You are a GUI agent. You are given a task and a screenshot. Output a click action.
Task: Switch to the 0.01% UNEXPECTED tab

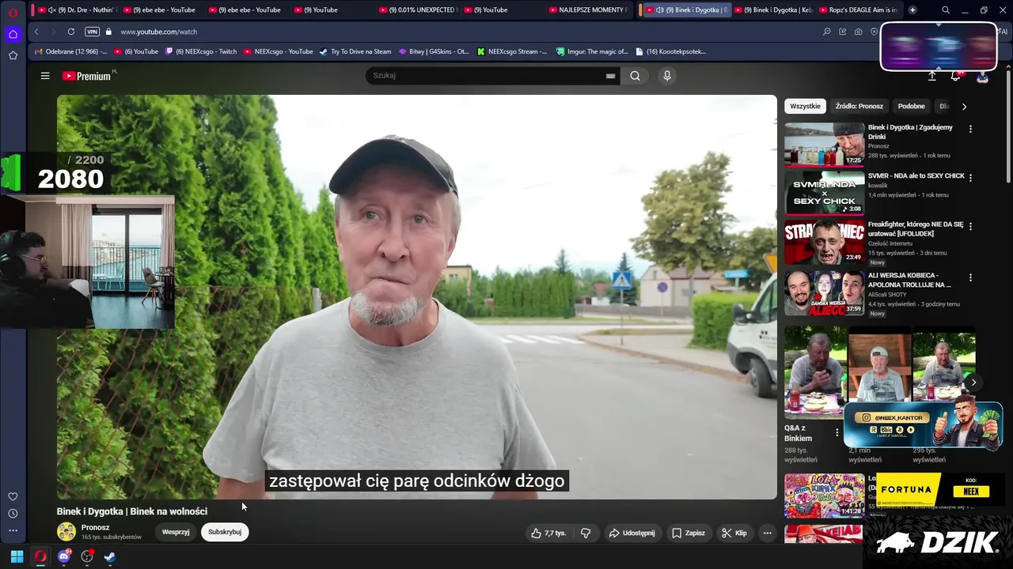tap(416, 10)
